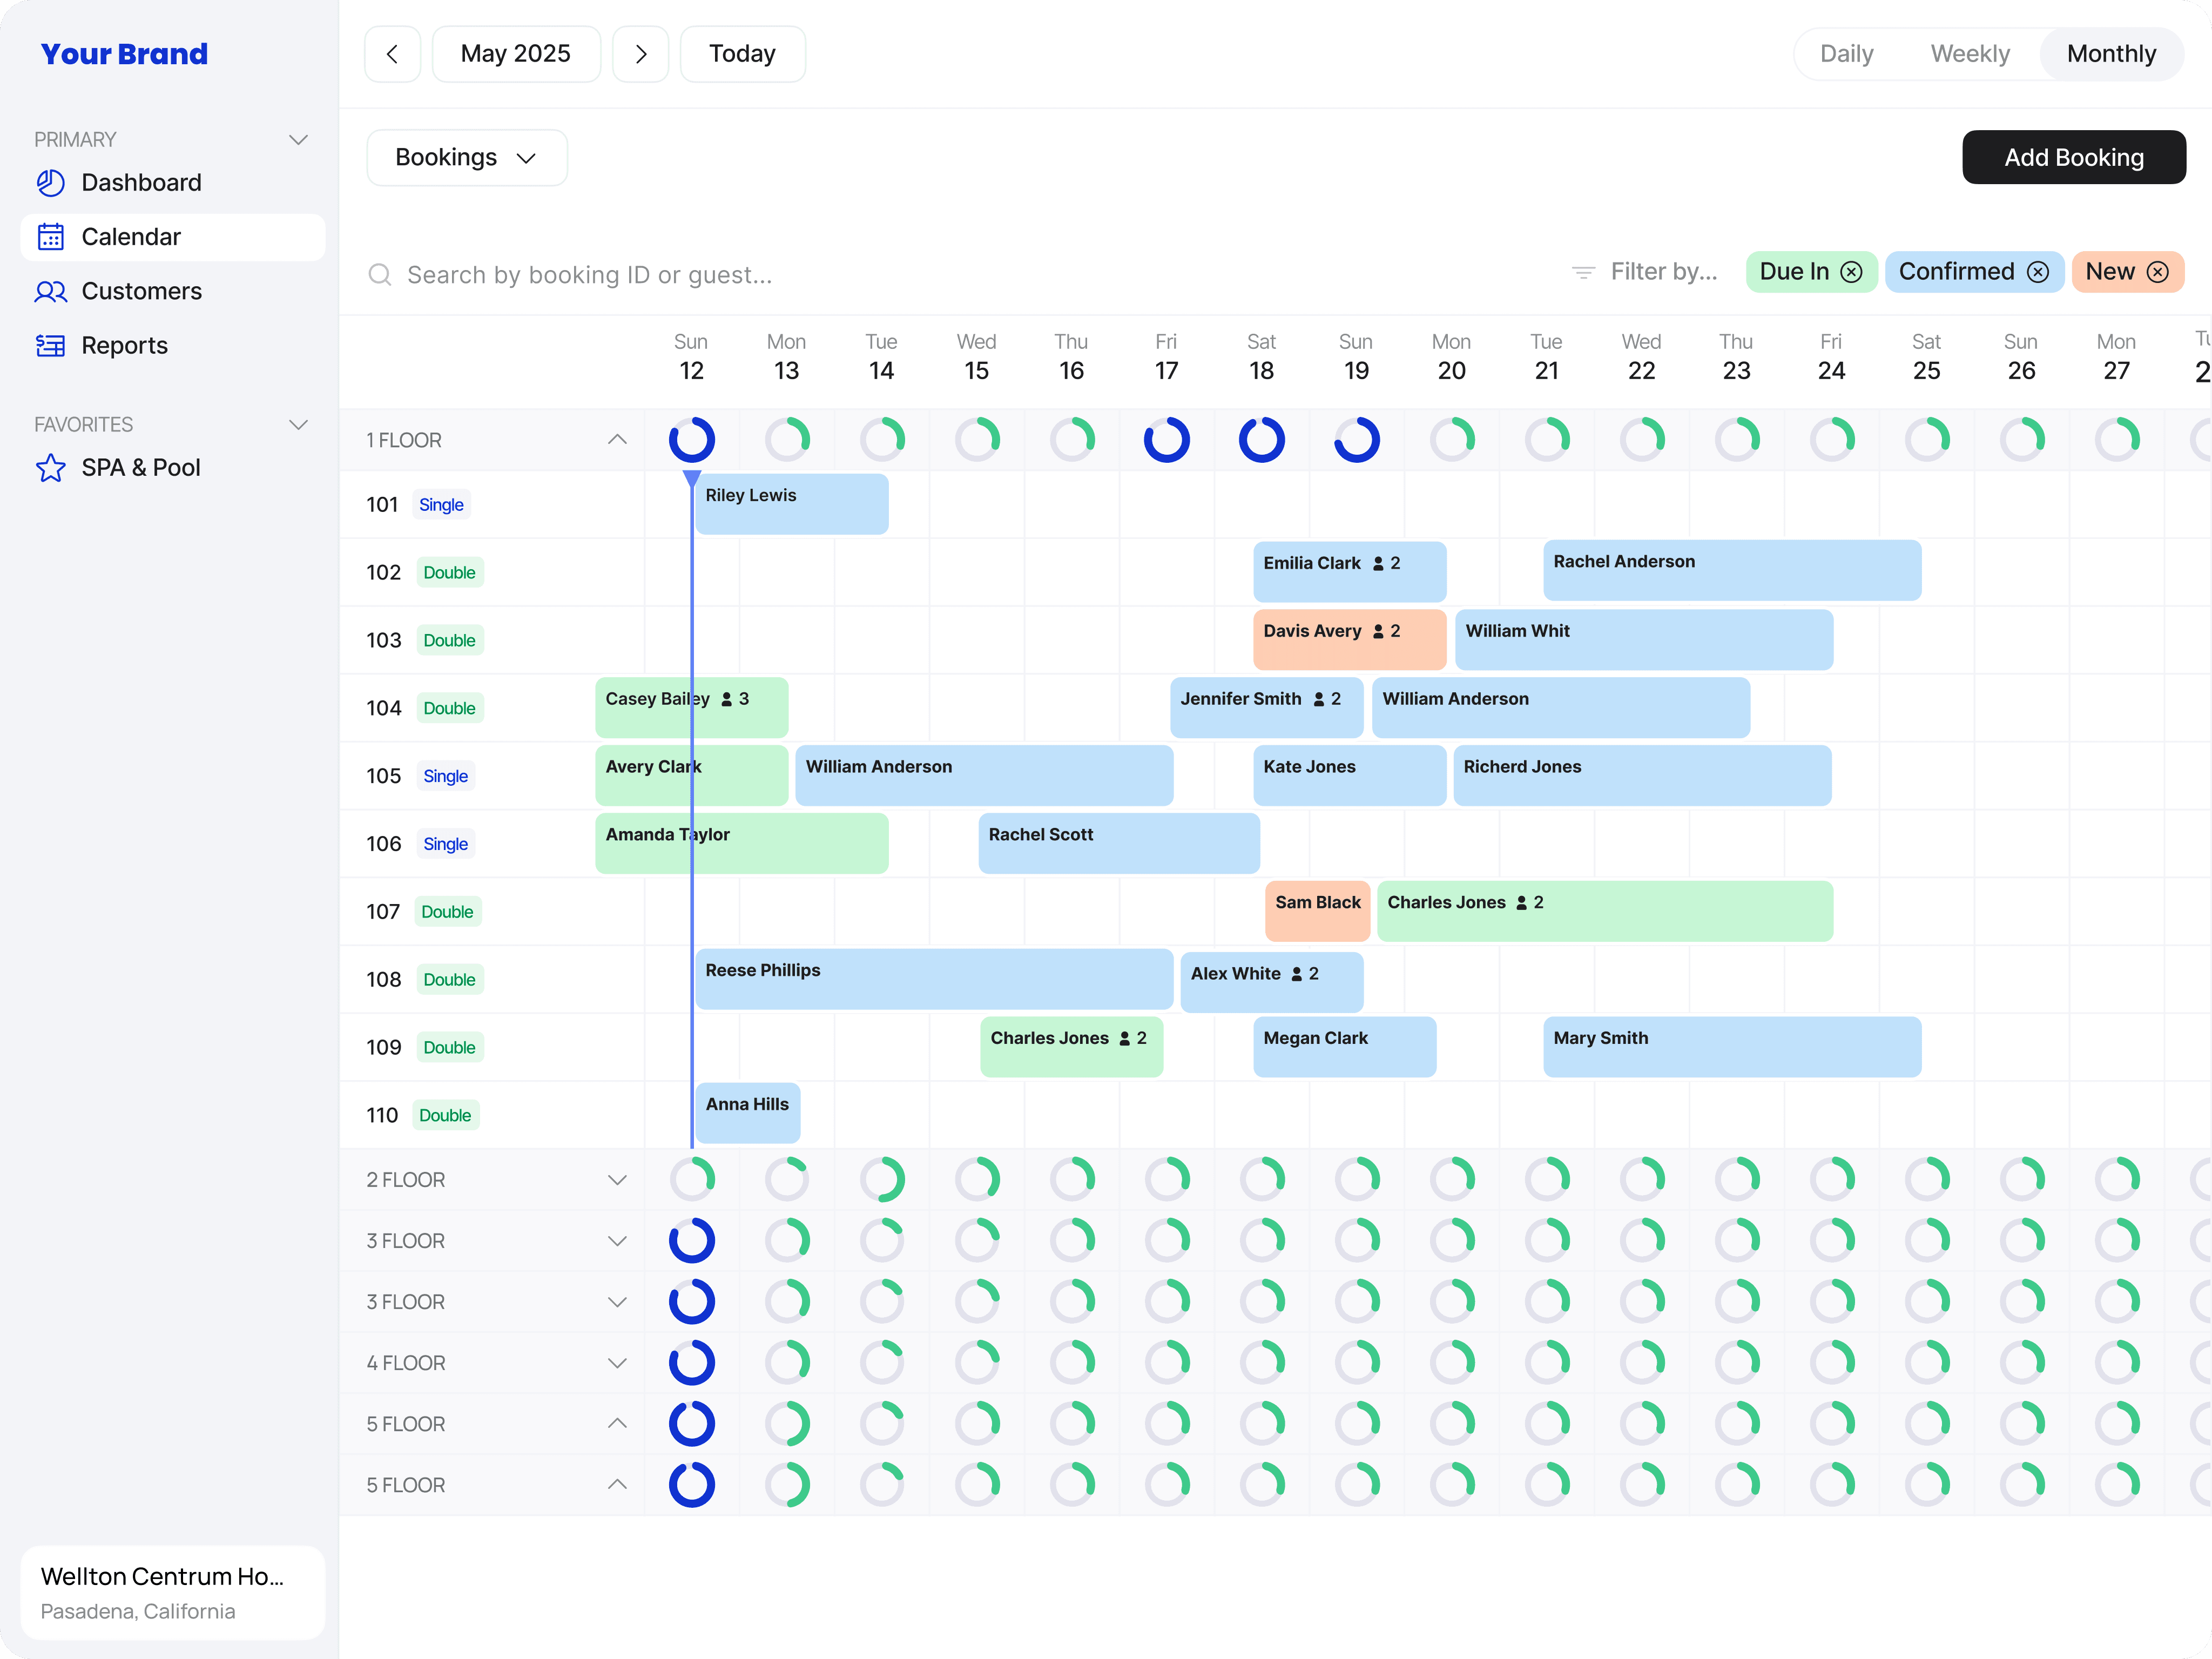Switch to Daily view
Viewport: 2212px width, 1659px height.
(1846, 54)
